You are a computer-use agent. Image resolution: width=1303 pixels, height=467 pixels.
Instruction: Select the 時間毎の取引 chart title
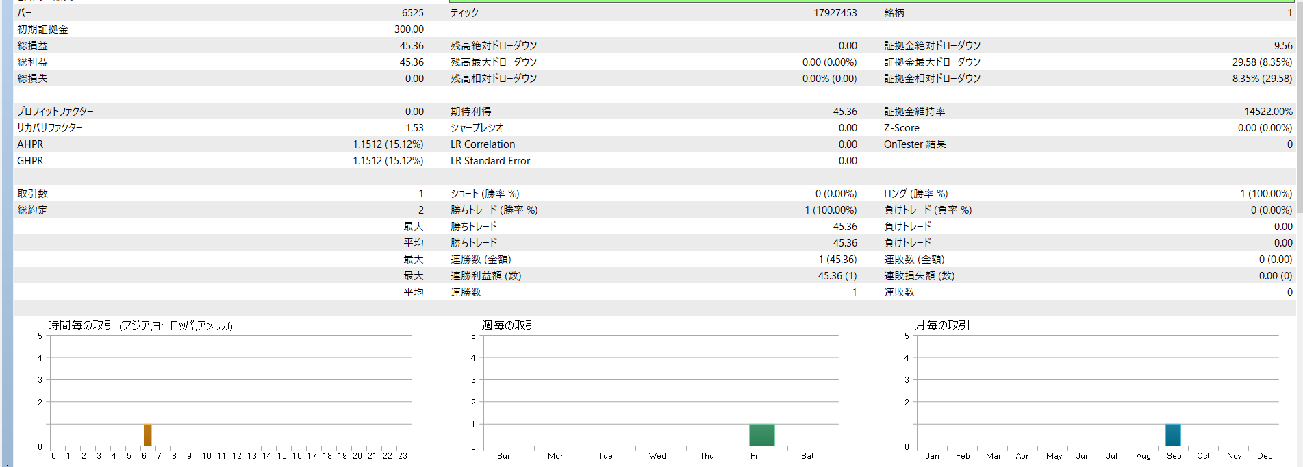[x=140, y=325]
